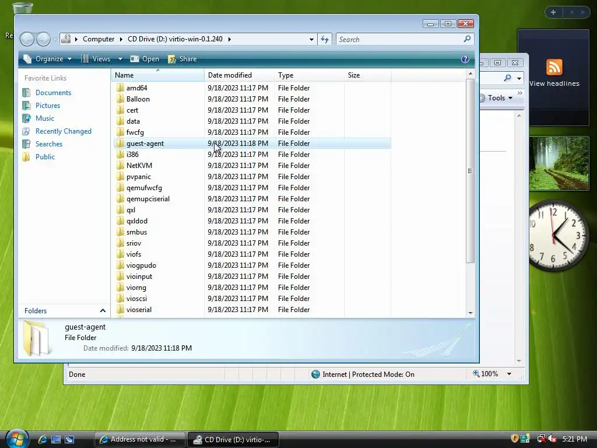Viewport: 597px width, 448px height.
Task: Open Tools menu in Internet Explorer window
Action: (497, 98)
